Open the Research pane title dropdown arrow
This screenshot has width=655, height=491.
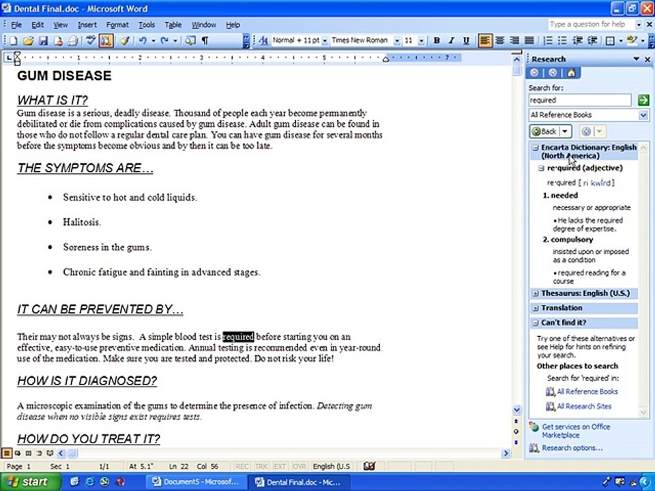point(636,59)
